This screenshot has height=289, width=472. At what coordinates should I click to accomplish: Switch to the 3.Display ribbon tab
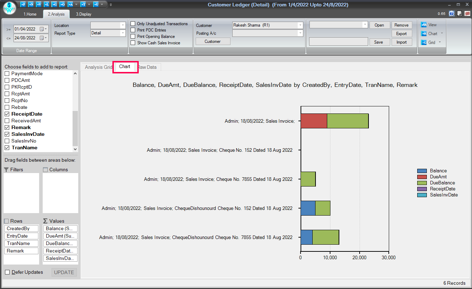(84, 14)
